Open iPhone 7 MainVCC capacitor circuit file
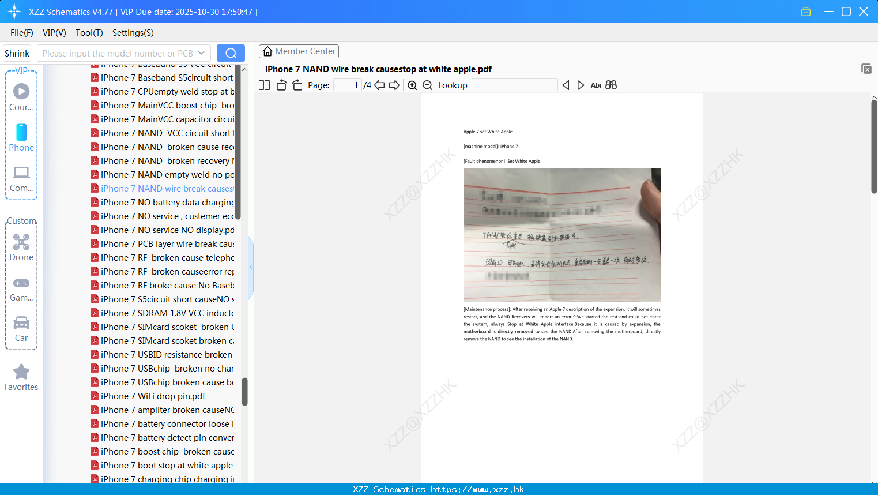 pos(163,119)
